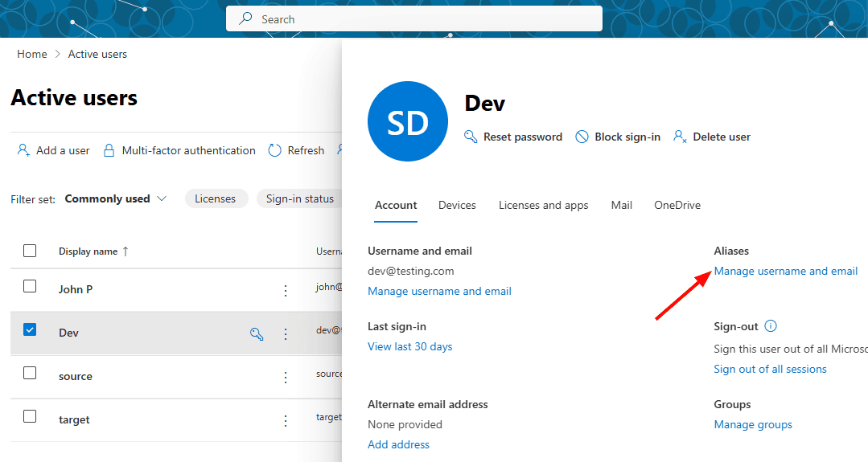868x462 pixels.
Task: Sort by Display name column header
Action: 88,251
